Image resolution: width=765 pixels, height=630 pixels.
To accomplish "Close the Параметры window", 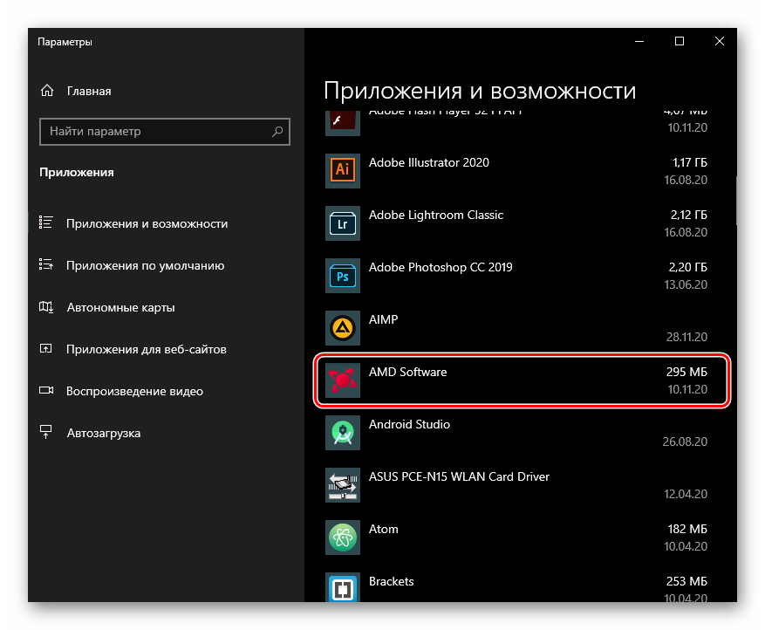I will 719,42.
